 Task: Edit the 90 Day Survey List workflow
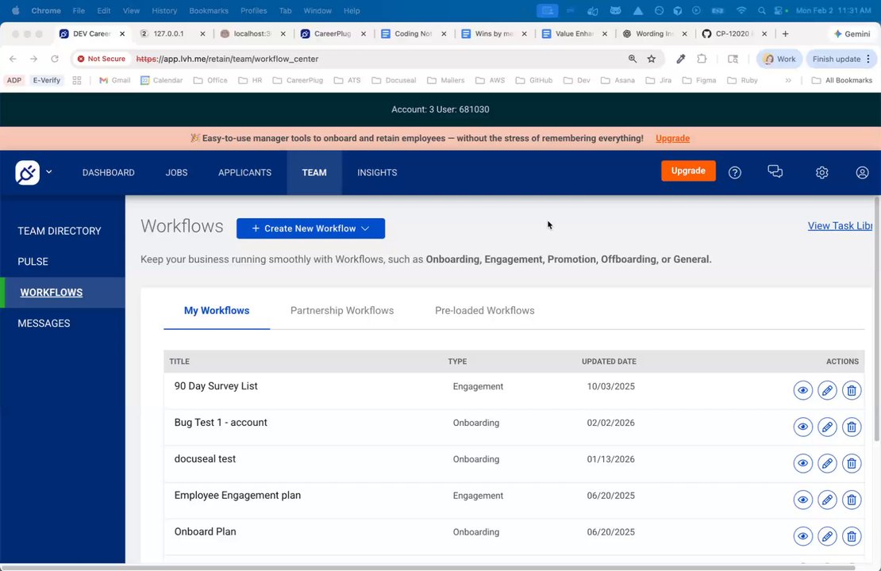pyautogui.click(x=827, y=390)
